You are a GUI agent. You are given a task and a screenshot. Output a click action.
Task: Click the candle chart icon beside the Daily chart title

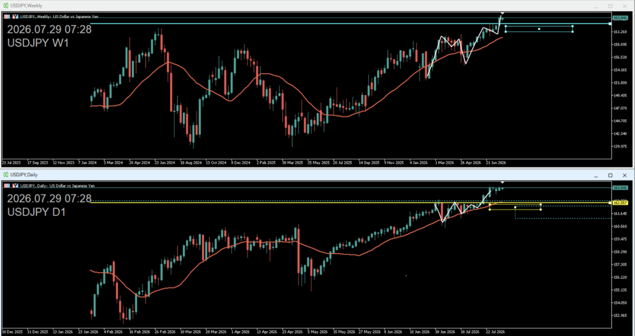click(16, 185)
